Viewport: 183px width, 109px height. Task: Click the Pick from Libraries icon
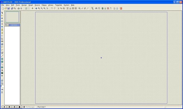(x=79, y=8)
